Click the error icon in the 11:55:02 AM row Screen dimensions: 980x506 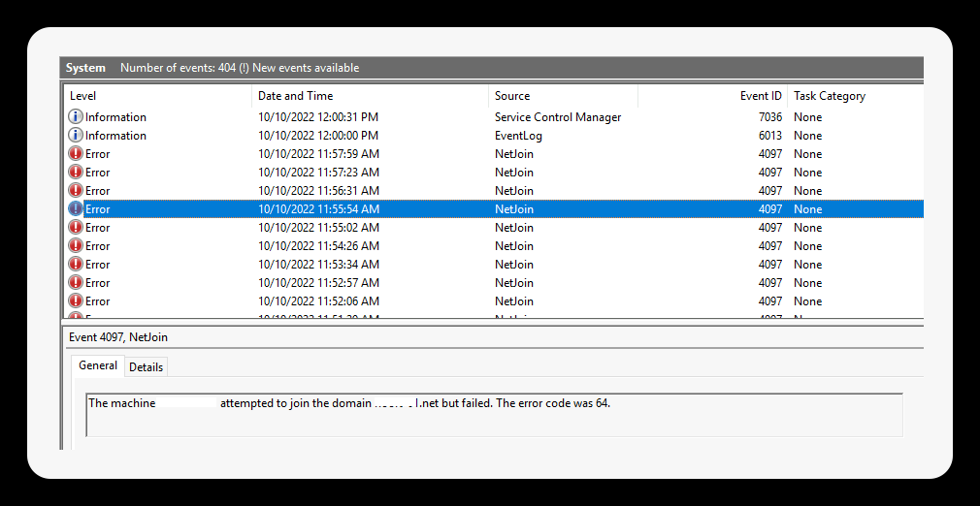pos(75,228)
